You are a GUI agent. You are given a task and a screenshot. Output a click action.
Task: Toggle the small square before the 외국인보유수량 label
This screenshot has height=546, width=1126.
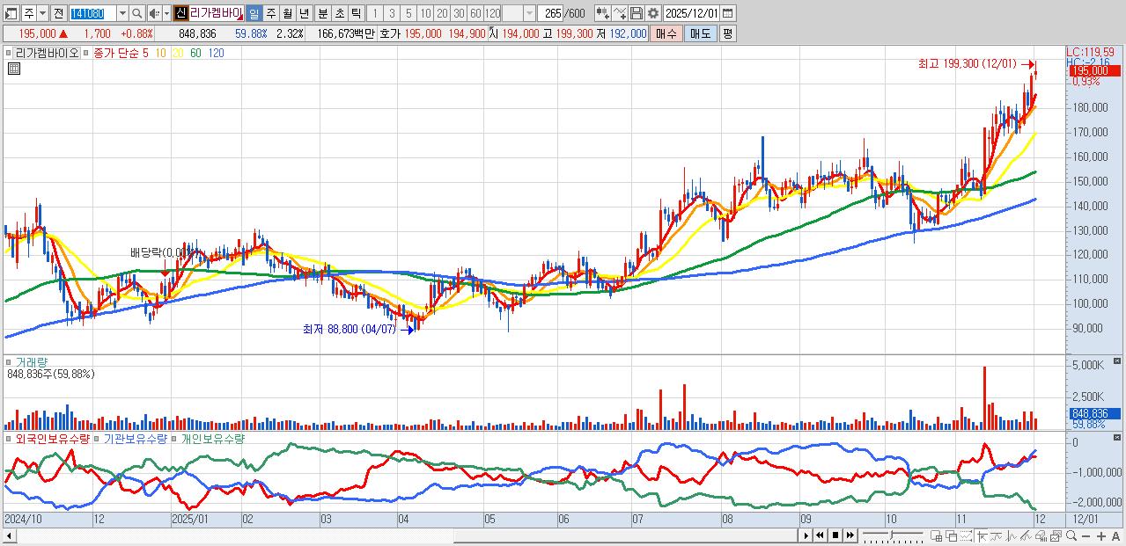8,437
